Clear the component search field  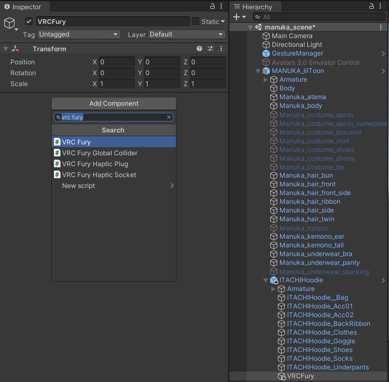click(169, 117)
